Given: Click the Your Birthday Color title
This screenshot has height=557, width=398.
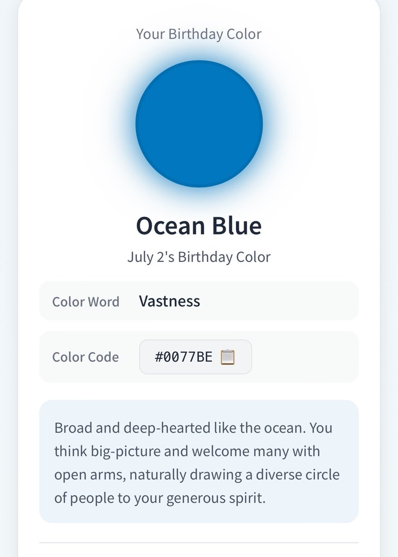Looking at the screenshot, I should click(x=199, y=34).
